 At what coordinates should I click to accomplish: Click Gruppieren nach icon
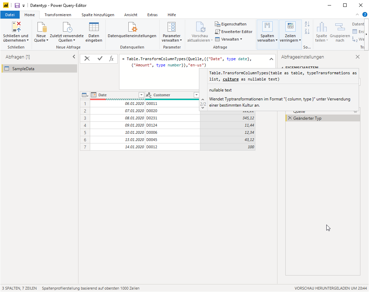[340, 27]
